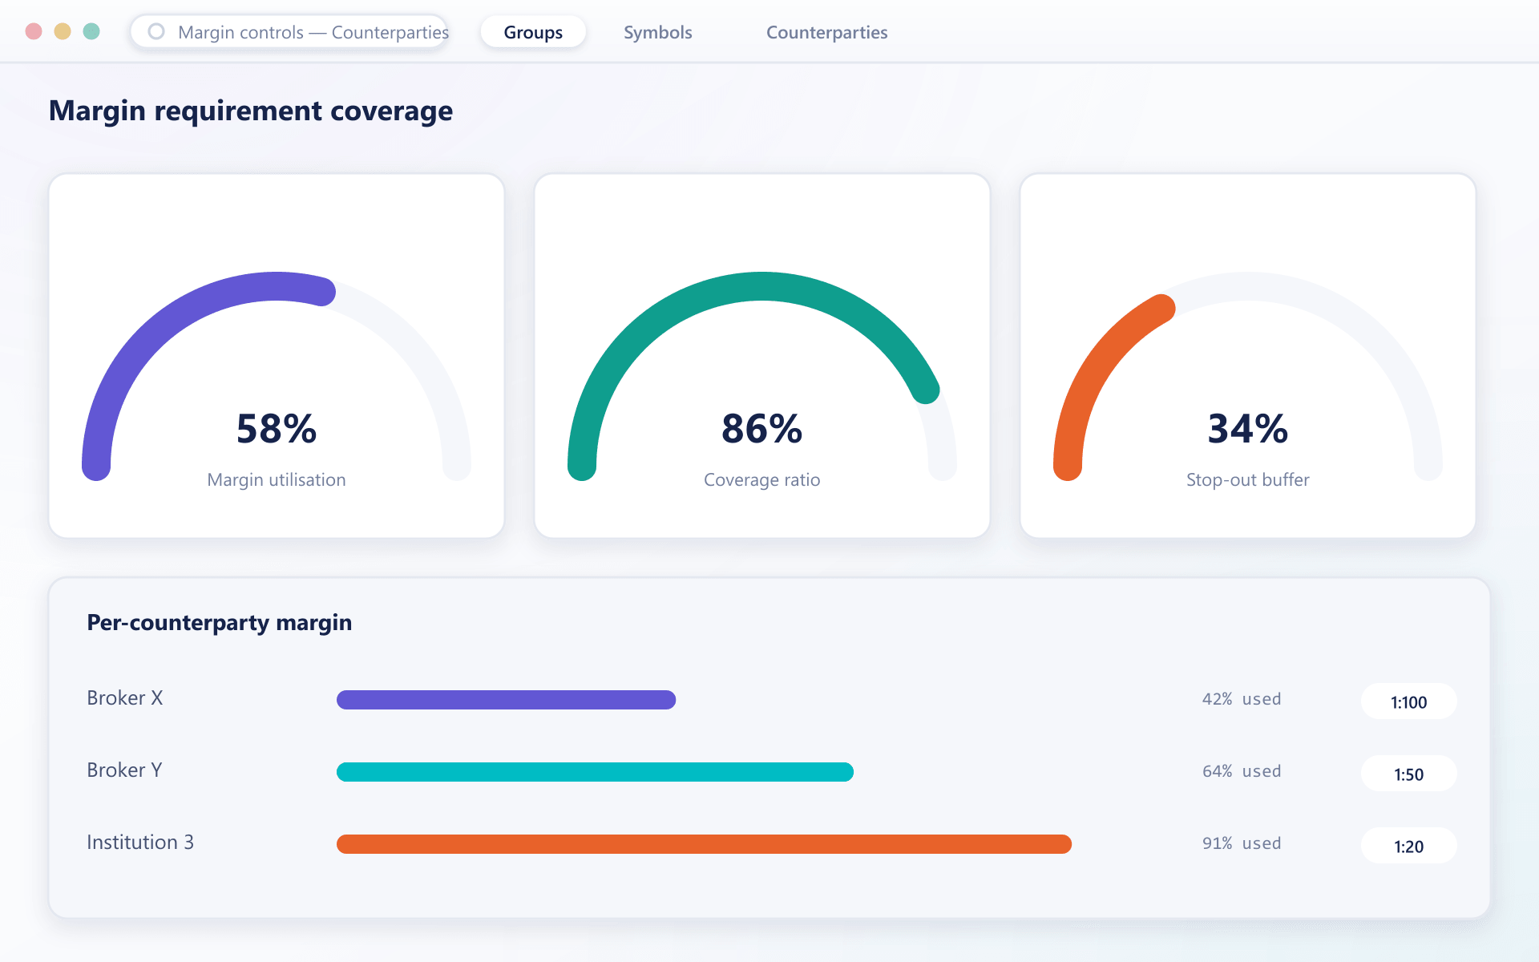
Task: Open the Symbols tab
Action: [x=658, y=32]
